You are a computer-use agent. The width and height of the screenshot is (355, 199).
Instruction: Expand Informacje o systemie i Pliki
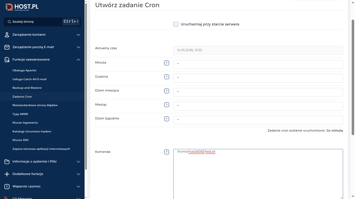[78, 162]
